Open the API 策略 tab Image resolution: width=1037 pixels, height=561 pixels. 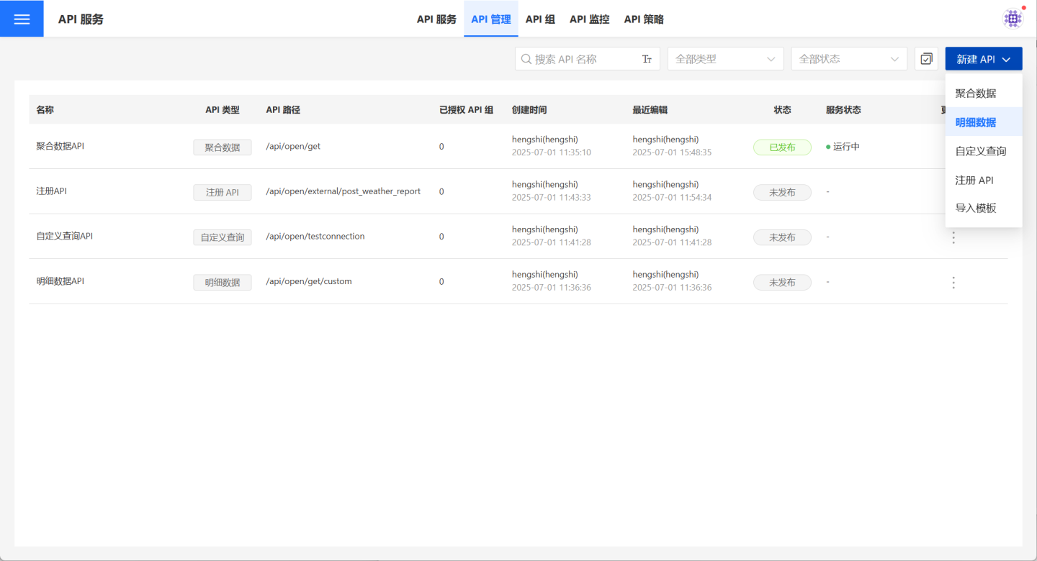click(x=644, y=19)
